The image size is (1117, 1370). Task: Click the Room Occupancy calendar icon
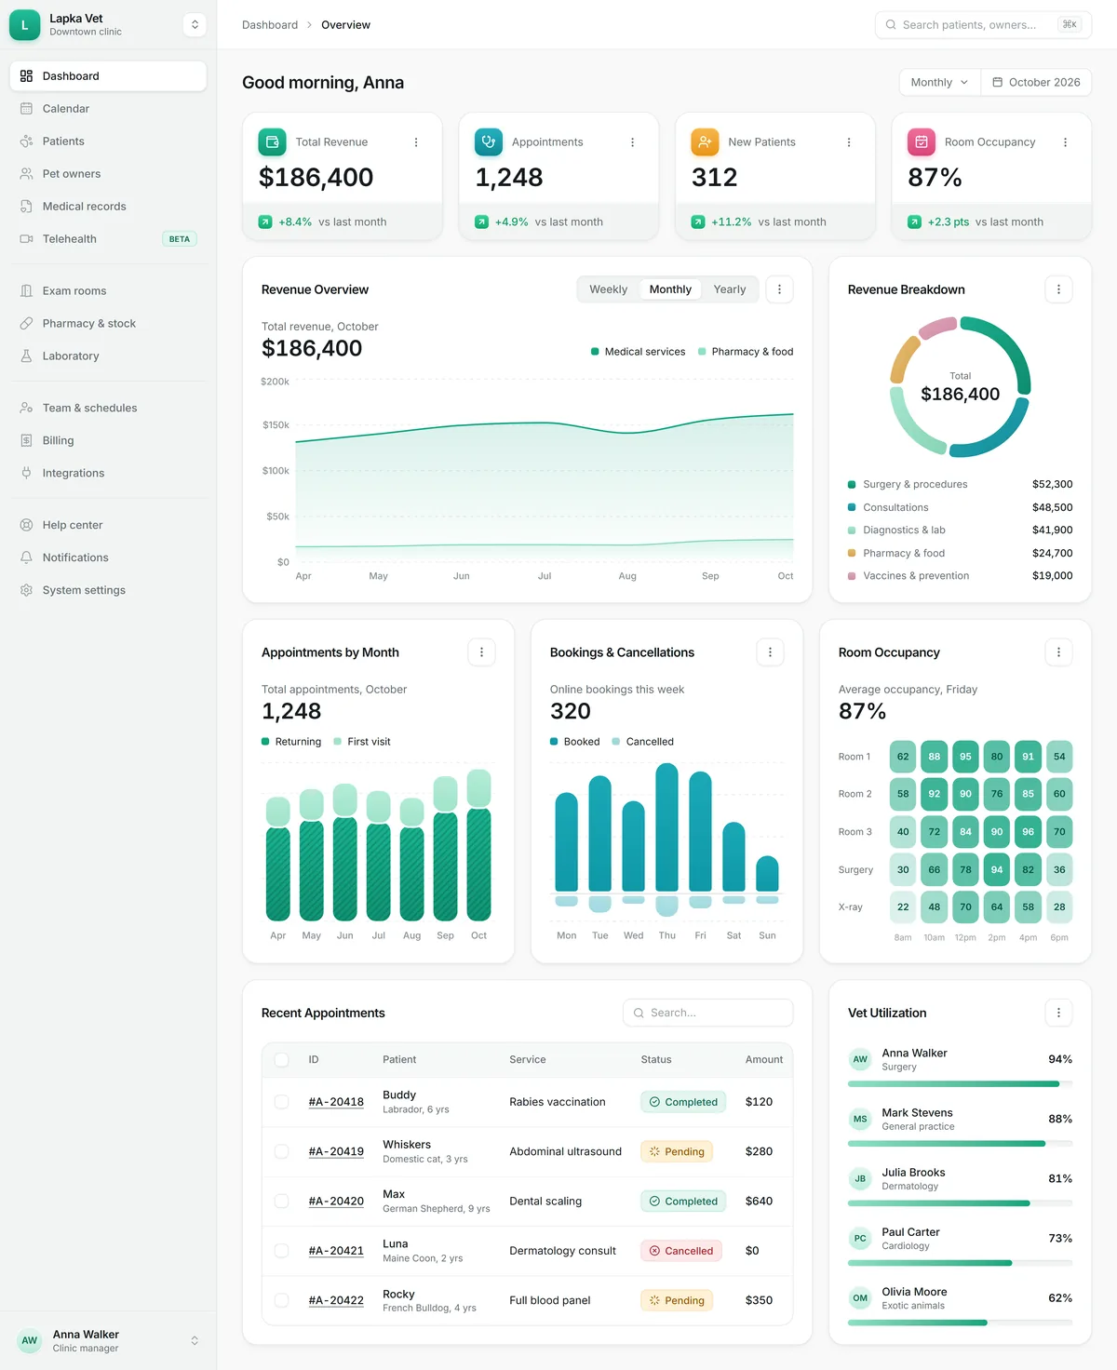[922, 141]
